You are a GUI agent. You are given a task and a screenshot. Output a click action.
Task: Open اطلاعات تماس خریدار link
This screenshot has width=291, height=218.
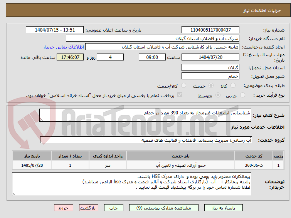coord(64,47)
